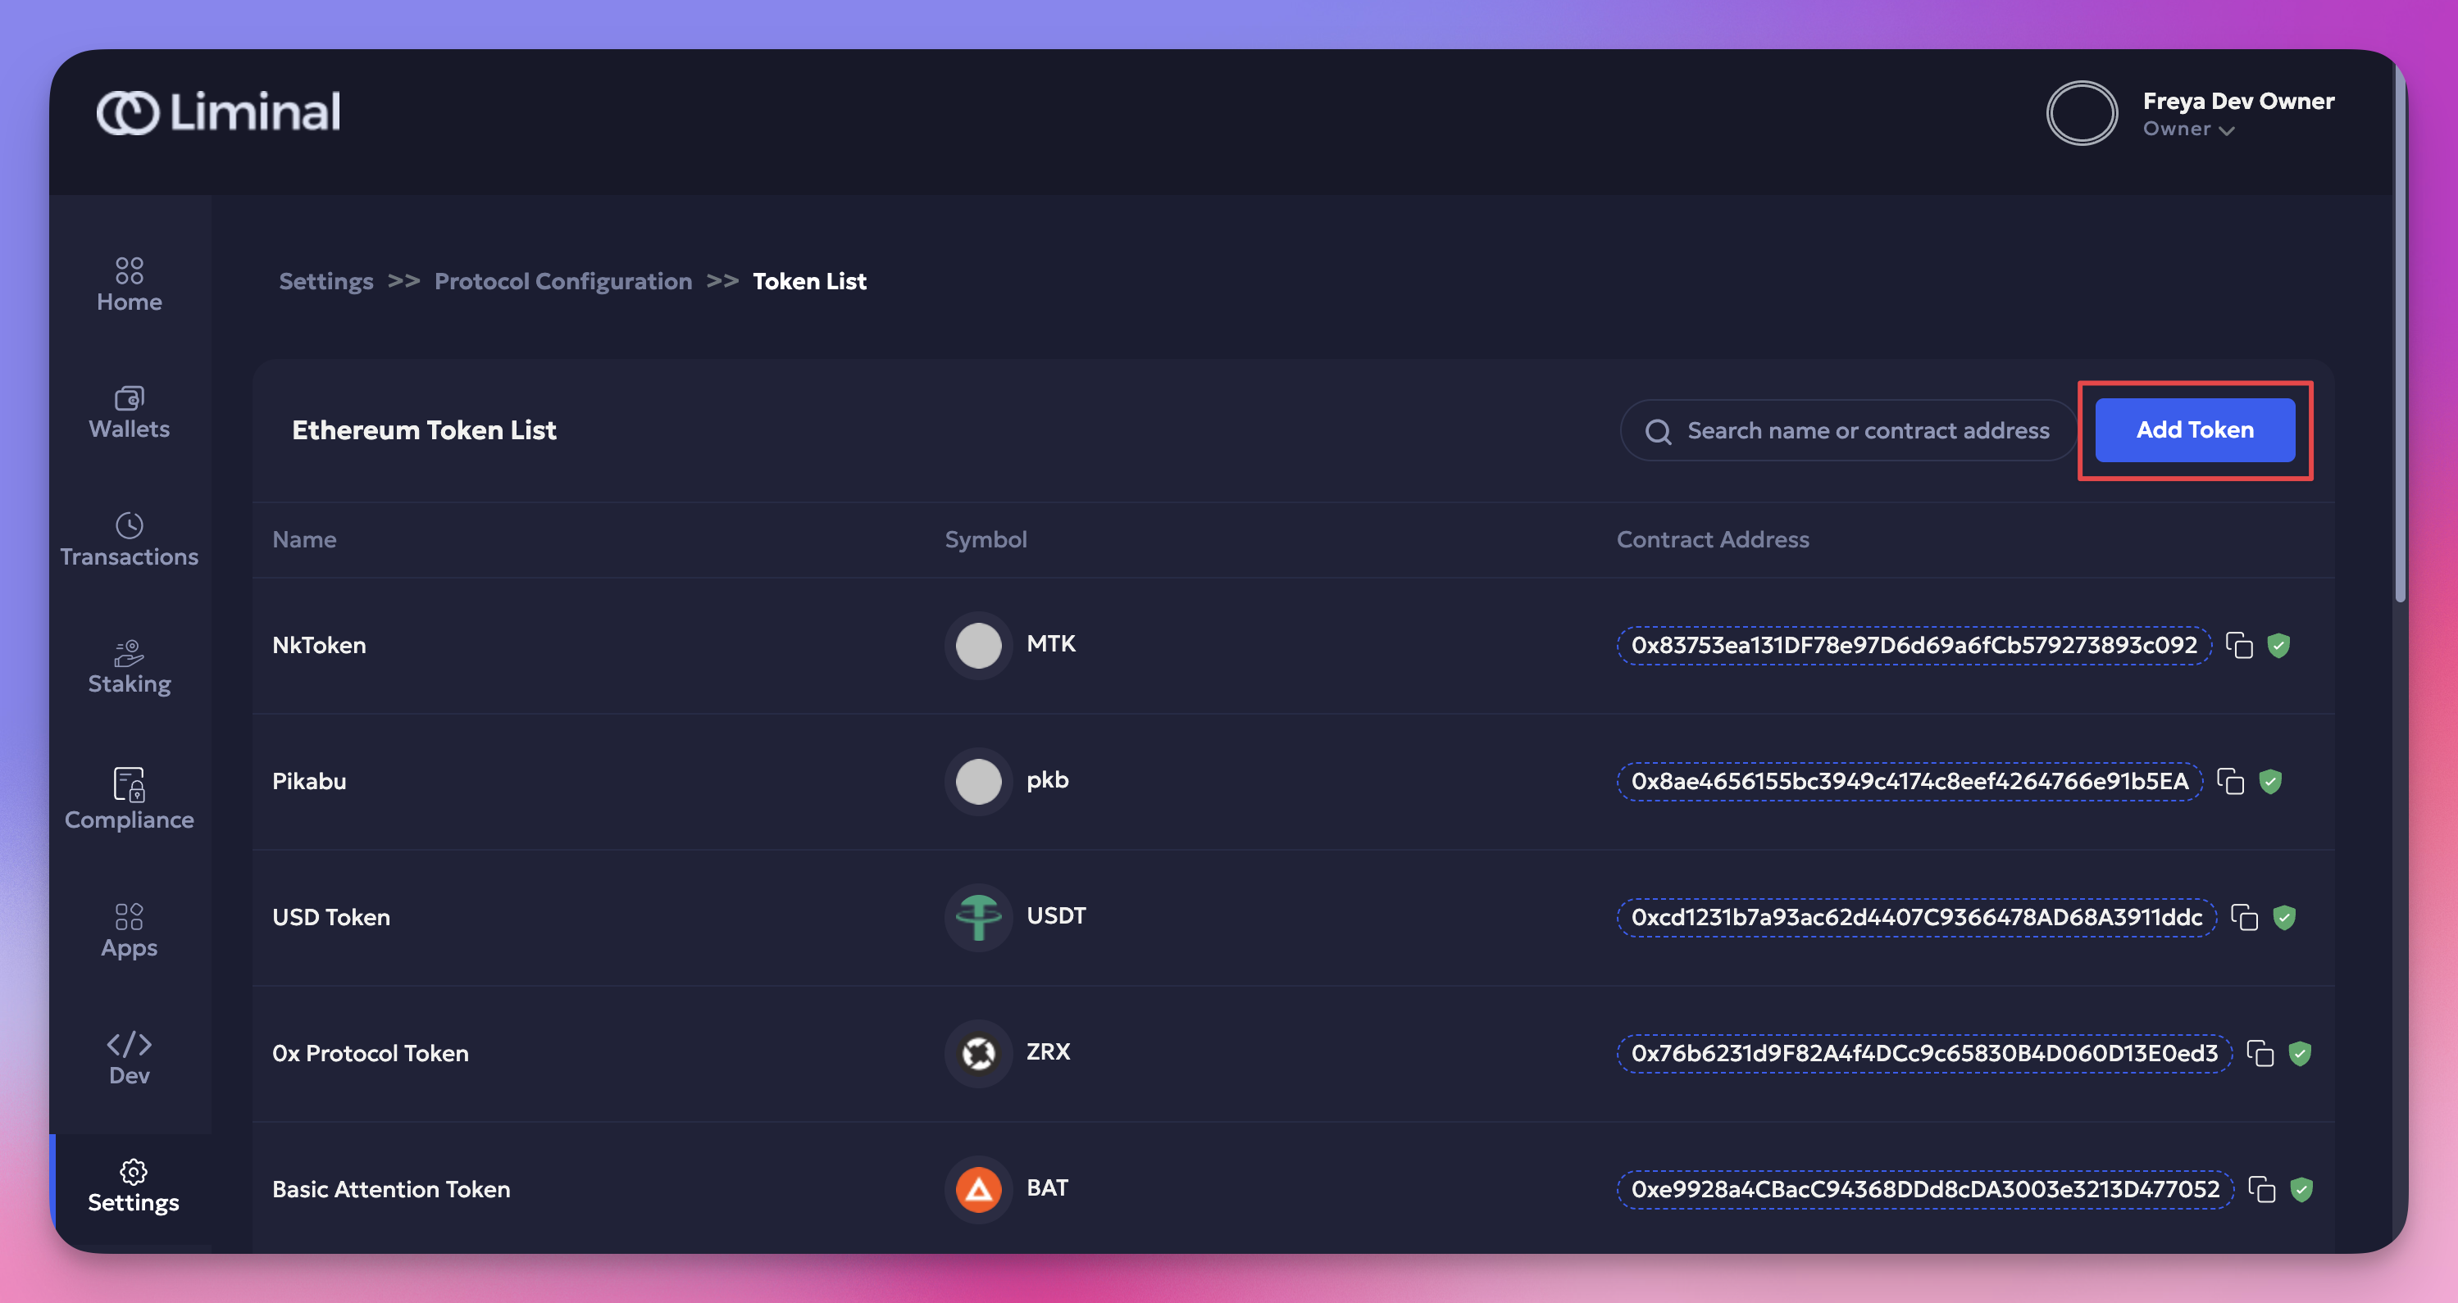Screen dimensions: 2458x1303
Task: Click the search name or contract address field
Action: [x=1868, y=431]
